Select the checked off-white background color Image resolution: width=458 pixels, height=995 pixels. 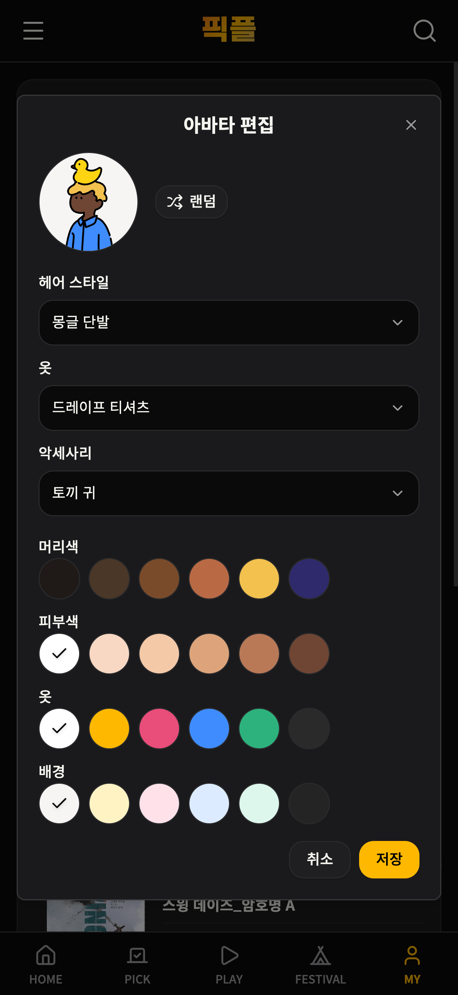pyautogui.click(x=59, y=803)
